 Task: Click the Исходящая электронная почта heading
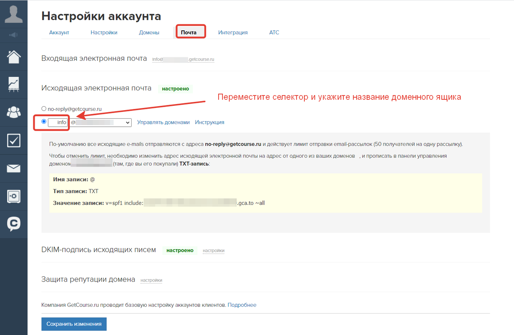(x=96, y=88)
